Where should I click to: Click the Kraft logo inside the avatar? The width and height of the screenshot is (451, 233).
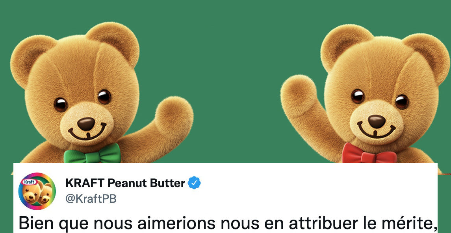pos(29,182)
